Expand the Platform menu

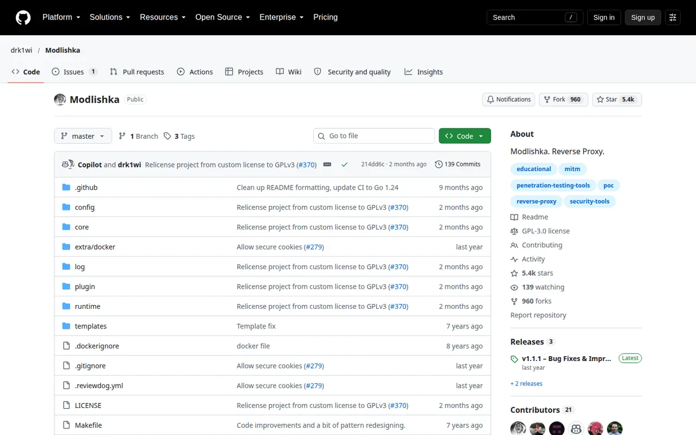pos(61,17)
